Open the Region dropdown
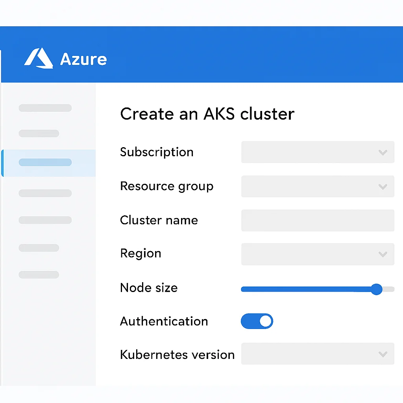Image resolution: width=403 pixels, height=403 pixels. tap(318, 254)
